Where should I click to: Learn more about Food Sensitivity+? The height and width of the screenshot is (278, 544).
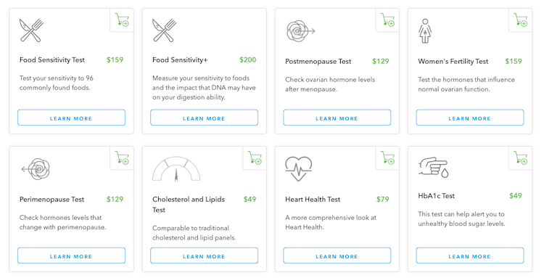(x=204, y=118)
